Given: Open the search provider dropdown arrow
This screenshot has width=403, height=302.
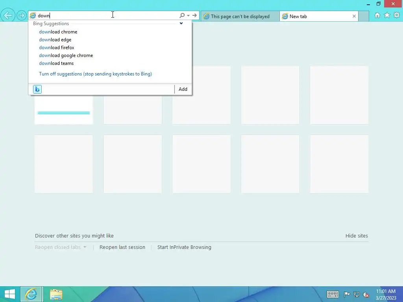Looking at the screenshot, I should 189,15.
